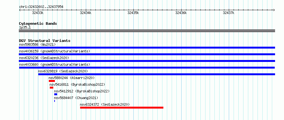Click the 32437k ruler tick label

coord(228,13)
